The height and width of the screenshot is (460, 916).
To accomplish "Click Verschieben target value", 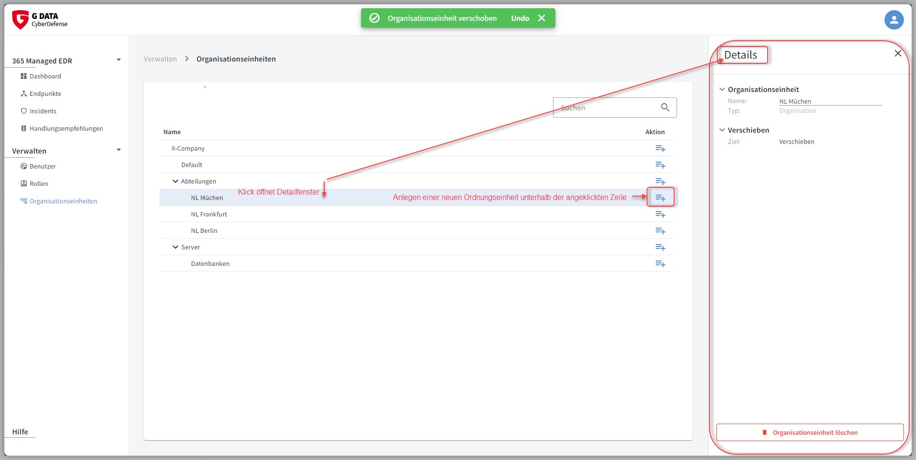I will 796,141.
